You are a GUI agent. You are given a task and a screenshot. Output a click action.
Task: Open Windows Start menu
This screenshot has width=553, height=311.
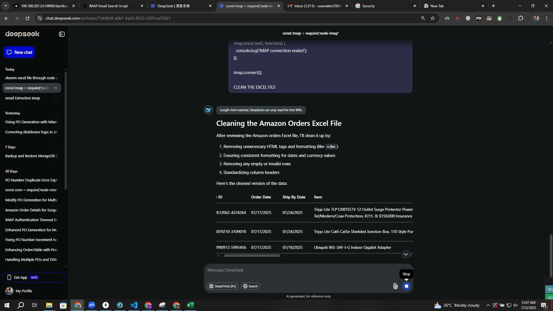tap(7, 305)
